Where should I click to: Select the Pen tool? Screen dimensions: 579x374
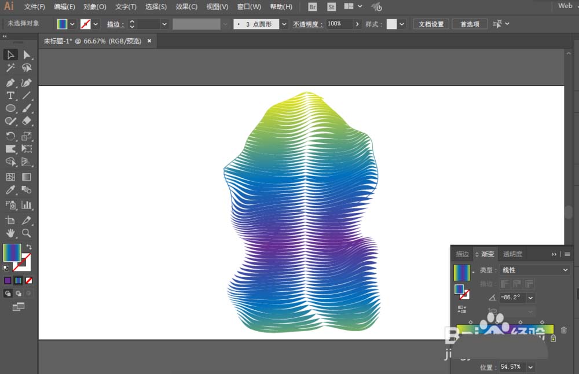coord(10,83)
